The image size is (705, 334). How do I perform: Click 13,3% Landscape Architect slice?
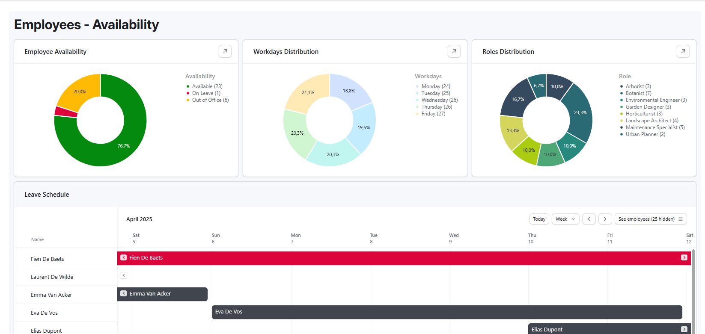(x=513, y=130)
